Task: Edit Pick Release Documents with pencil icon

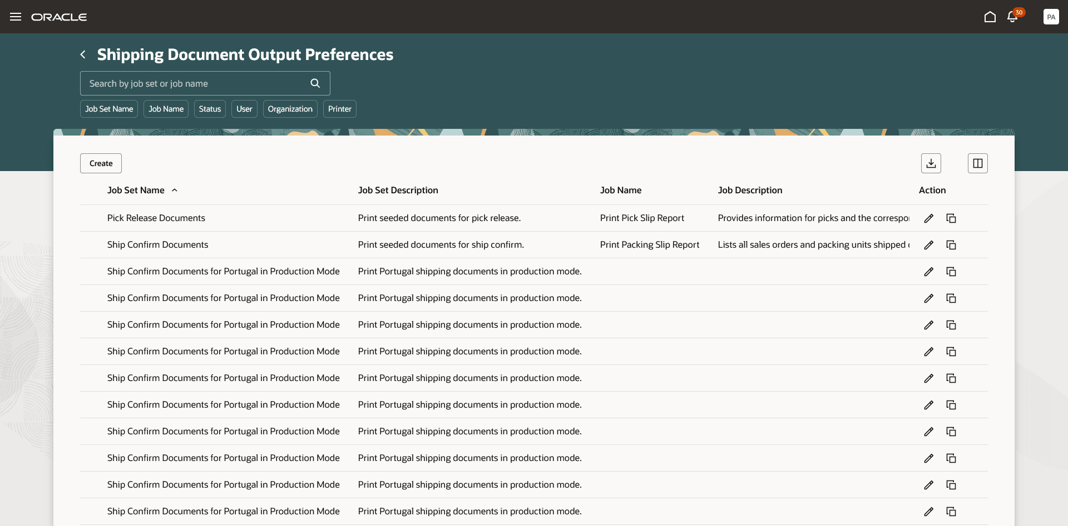Action: [928, 218]
